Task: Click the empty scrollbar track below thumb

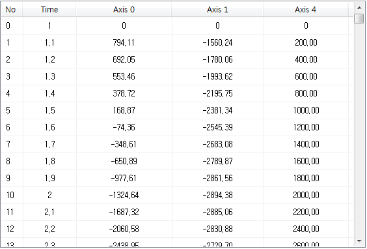Action: [x=359, y=130]
